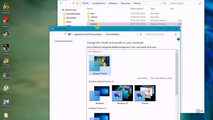The image size is (213, 120).
Task: Go up one level in Personalization window
Action: tap(65, 34)
